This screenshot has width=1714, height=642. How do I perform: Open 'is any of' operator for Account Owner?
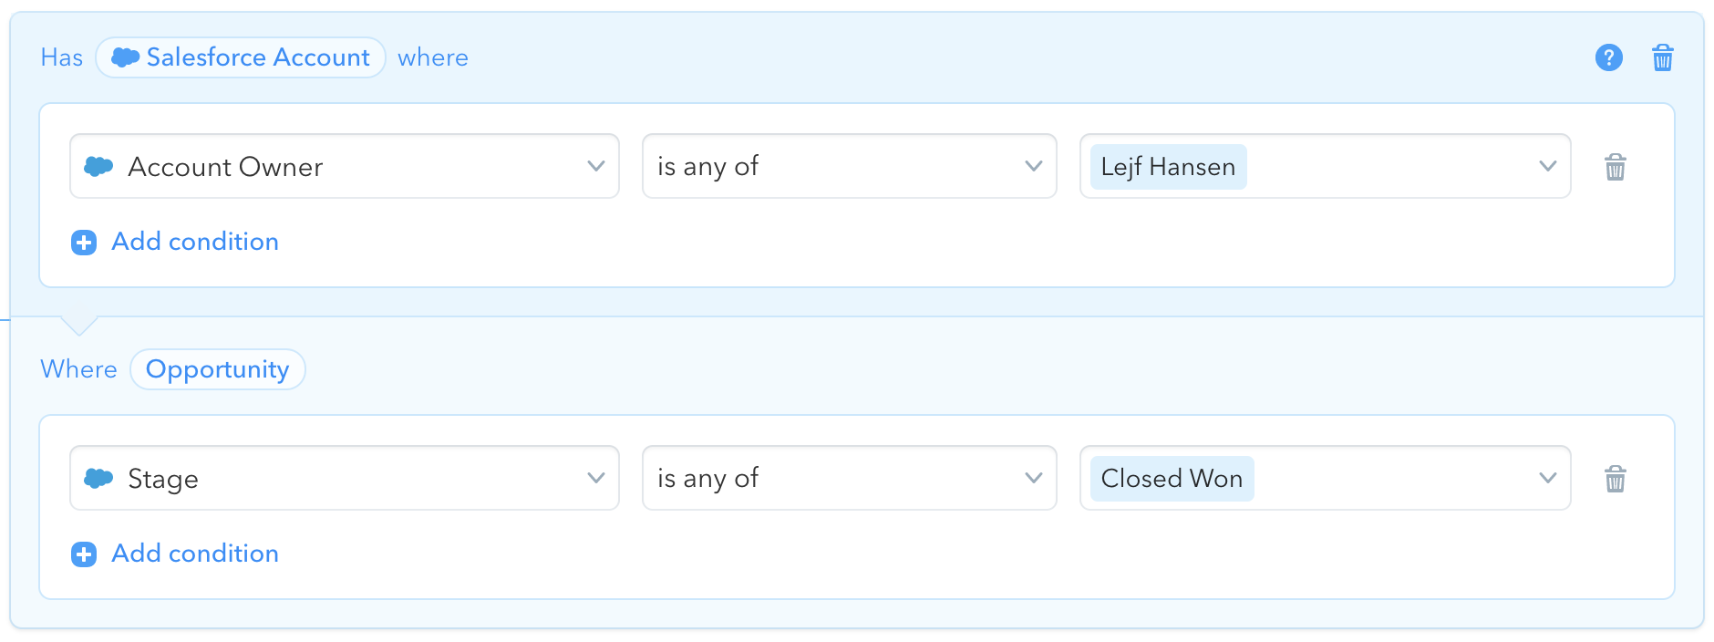[850, 166]
